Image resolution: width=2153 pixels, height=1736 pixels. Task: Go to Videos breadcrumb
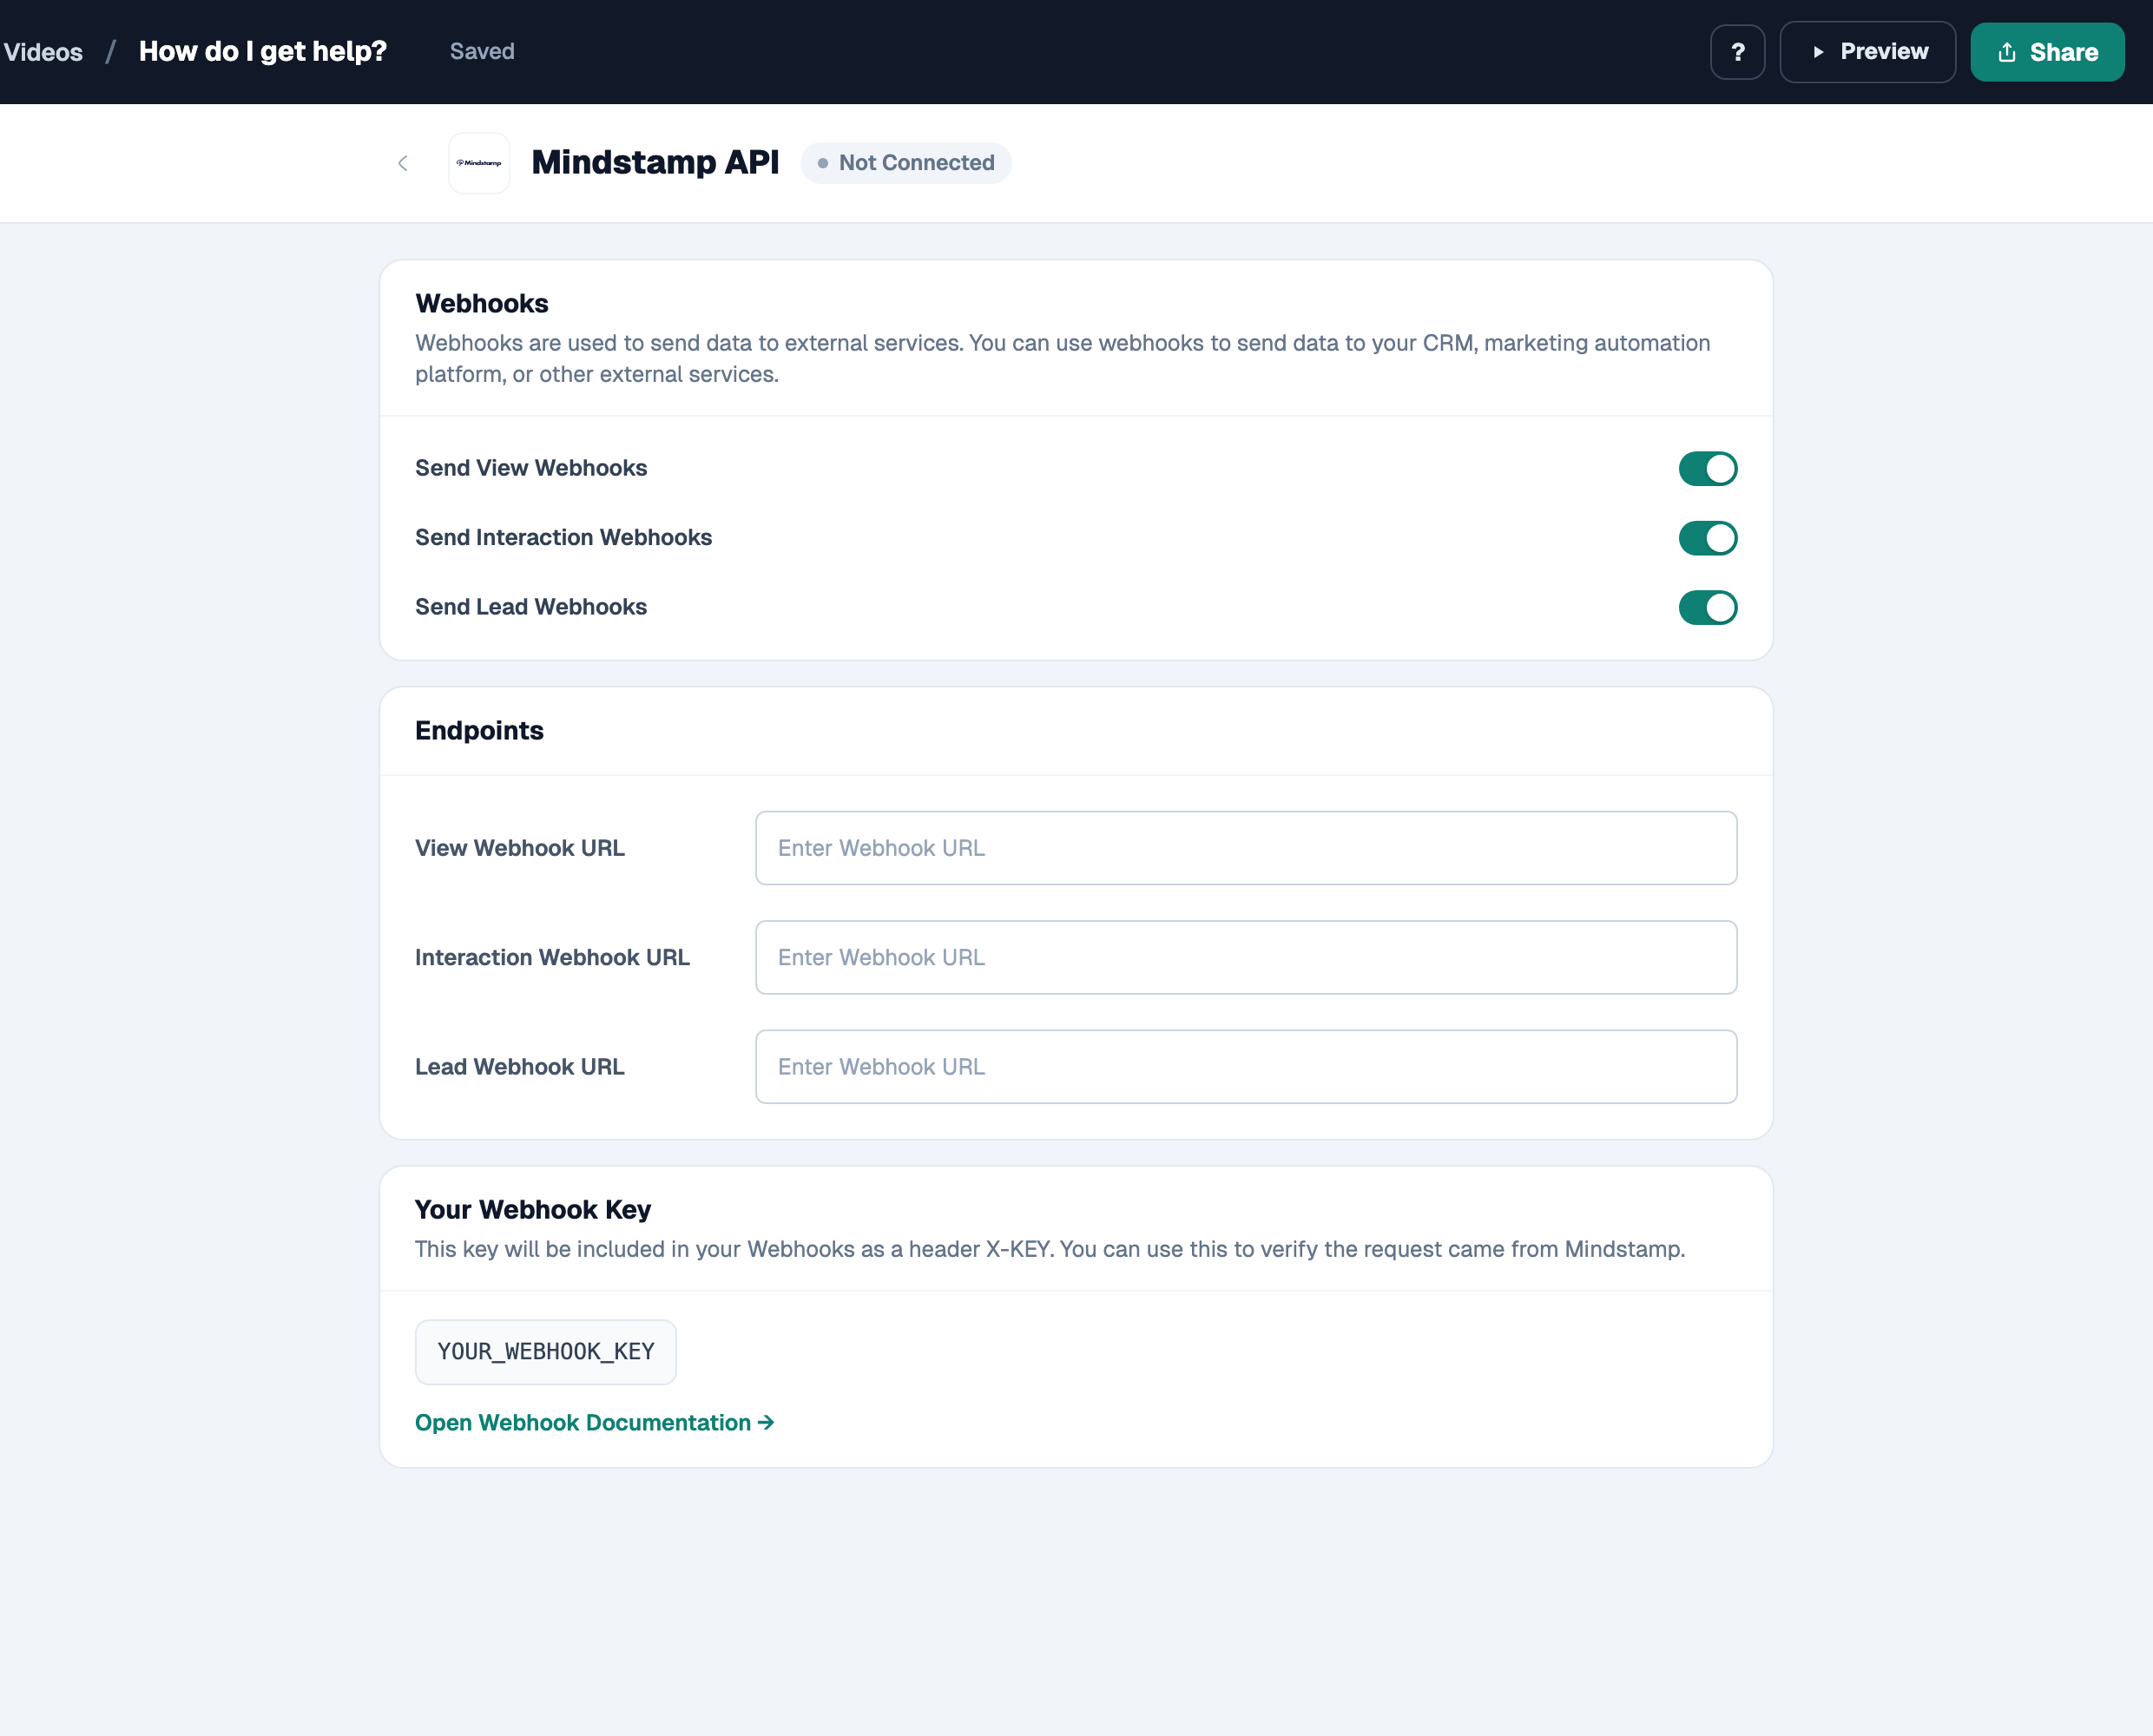pos(42,52)
